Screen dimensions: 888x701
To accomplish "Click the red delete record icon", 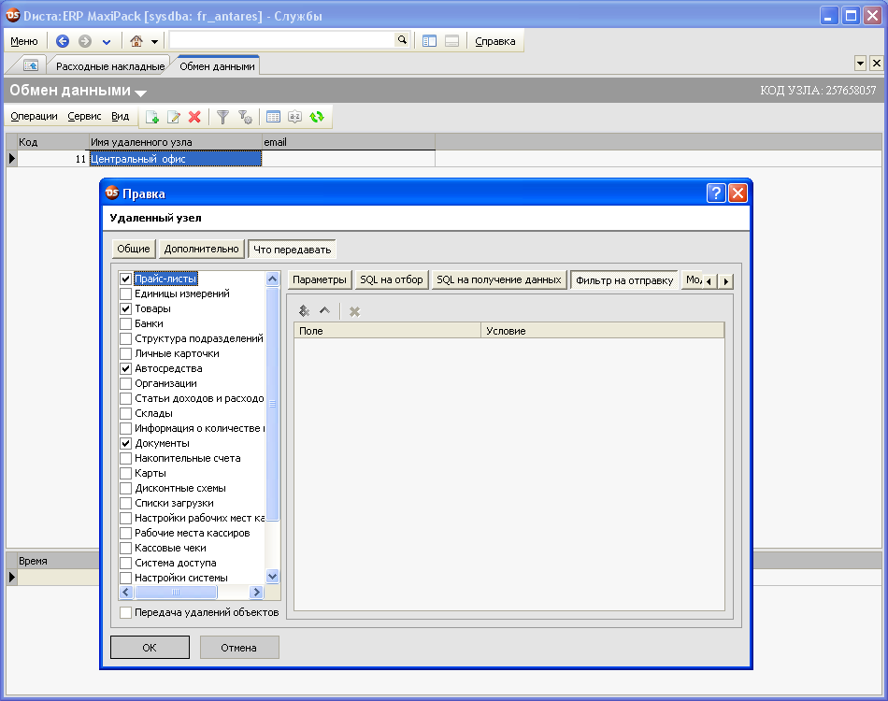I will [194, 117].
